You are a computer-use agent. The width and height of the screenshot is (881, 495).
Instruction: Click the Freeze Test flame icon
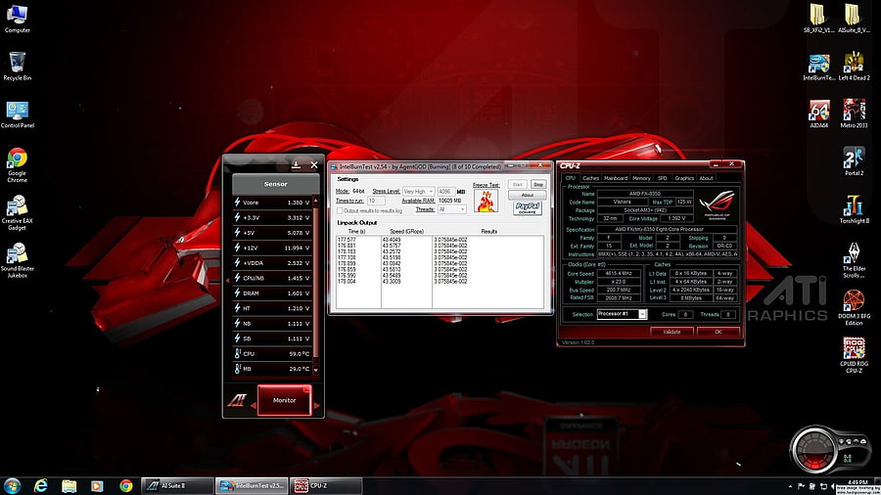tap(486, 201)
